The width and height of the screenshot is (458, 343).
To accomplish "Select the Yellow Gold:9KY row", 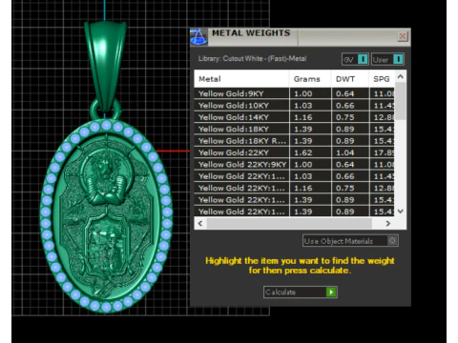I will [x=294, y=93].
